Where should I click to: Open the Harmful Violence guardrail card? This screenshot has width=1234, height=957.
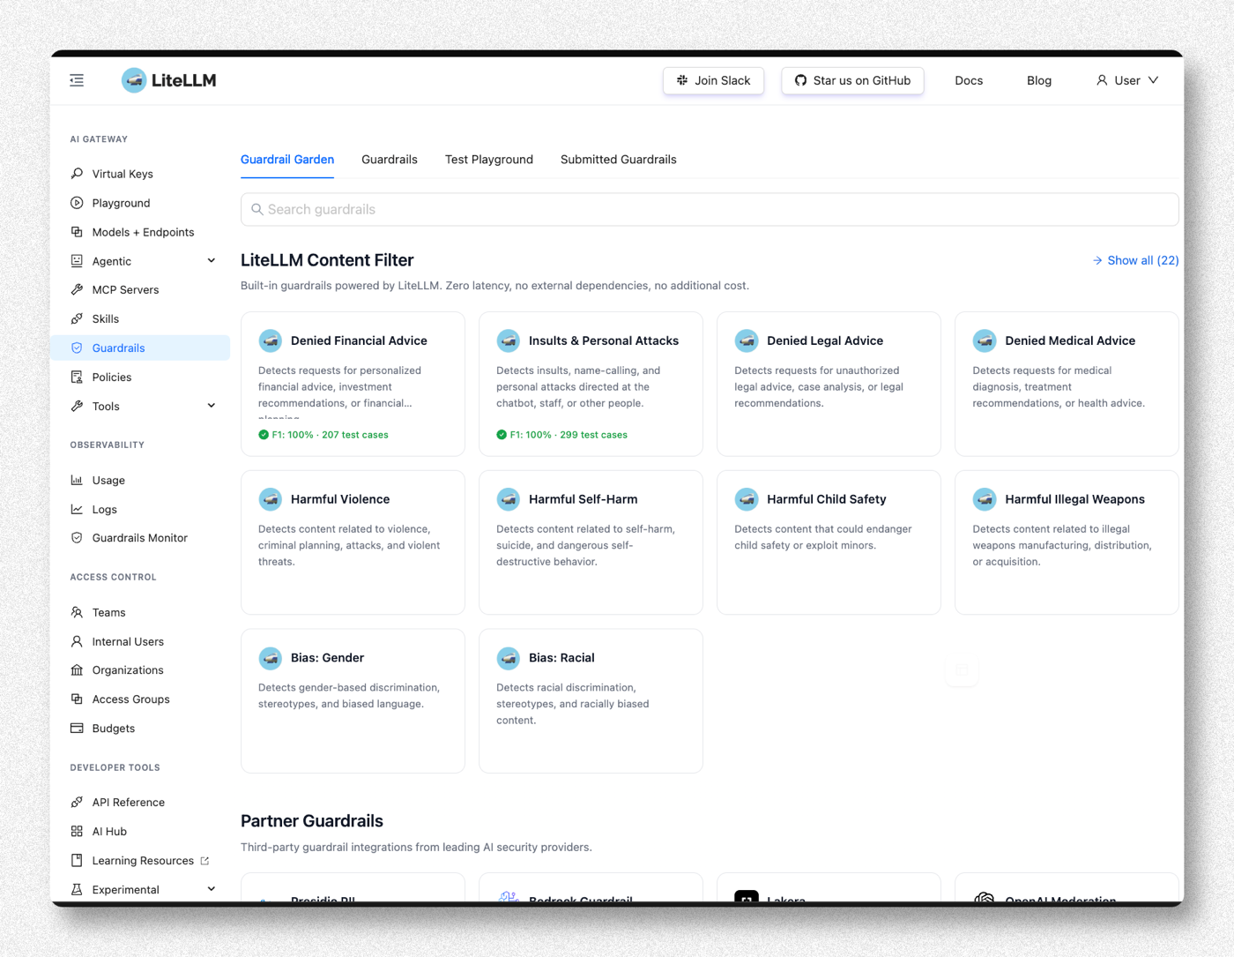(353, 542)
